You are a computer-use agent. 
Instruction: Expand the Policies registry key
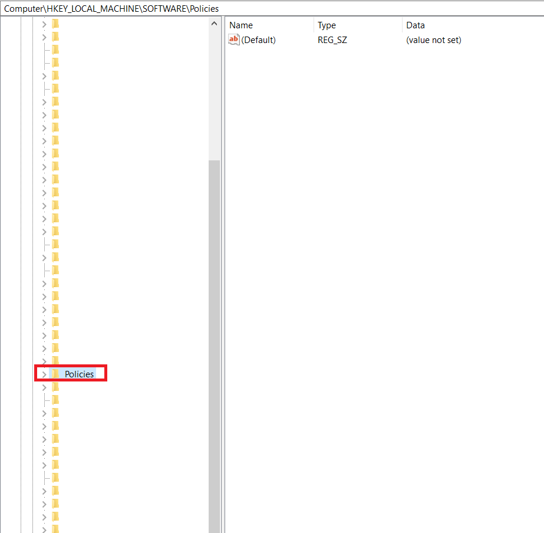(44, 373)
